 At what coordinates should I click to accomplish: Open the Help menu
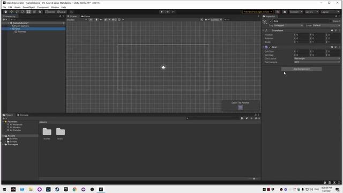(64, 7)
